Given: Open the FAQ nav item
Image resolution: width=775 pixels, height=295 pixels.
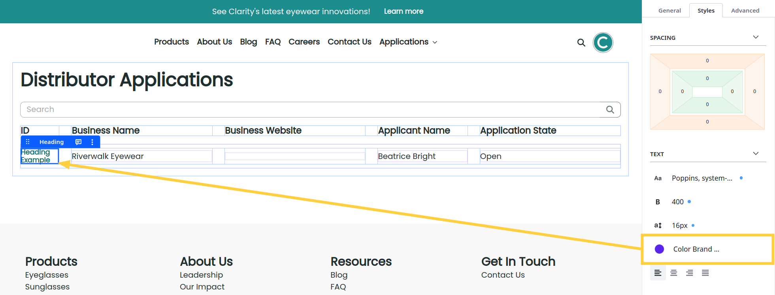Looking at the screenshot, I should pos(273,42).
